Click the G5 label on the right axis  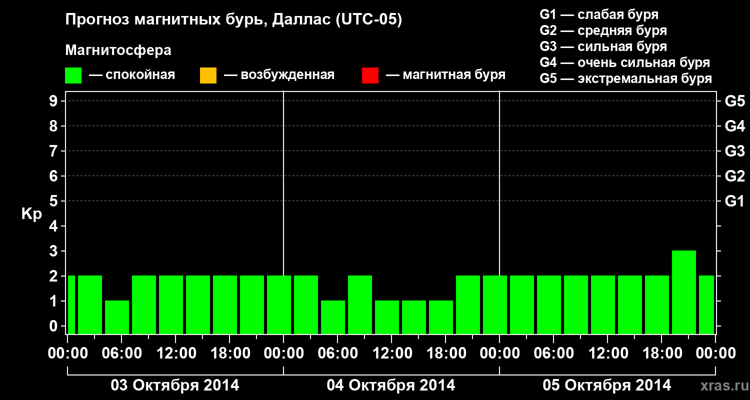tap(735, 101)
